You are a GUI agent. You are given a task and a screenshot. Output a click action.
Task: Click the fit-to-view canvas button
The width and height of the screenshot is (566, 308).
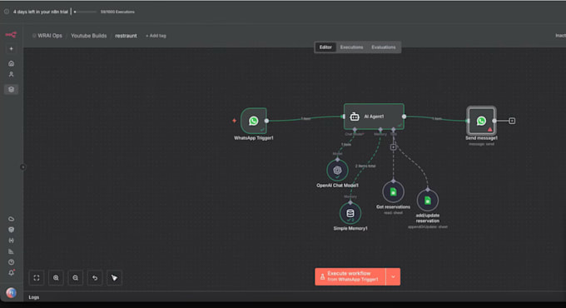click(x=37, y=278)
